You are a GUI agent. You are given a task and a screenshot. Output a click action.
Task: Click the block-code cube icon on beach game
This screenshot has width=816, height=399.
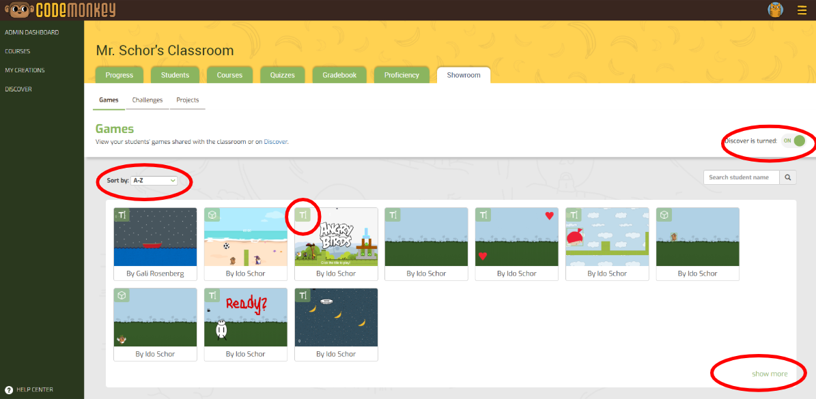click(212, 216)
